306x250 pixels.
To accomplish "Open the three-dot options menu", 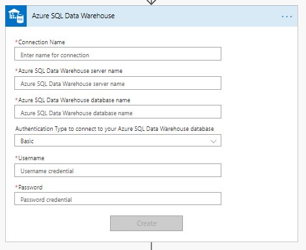I will point(286,16).
